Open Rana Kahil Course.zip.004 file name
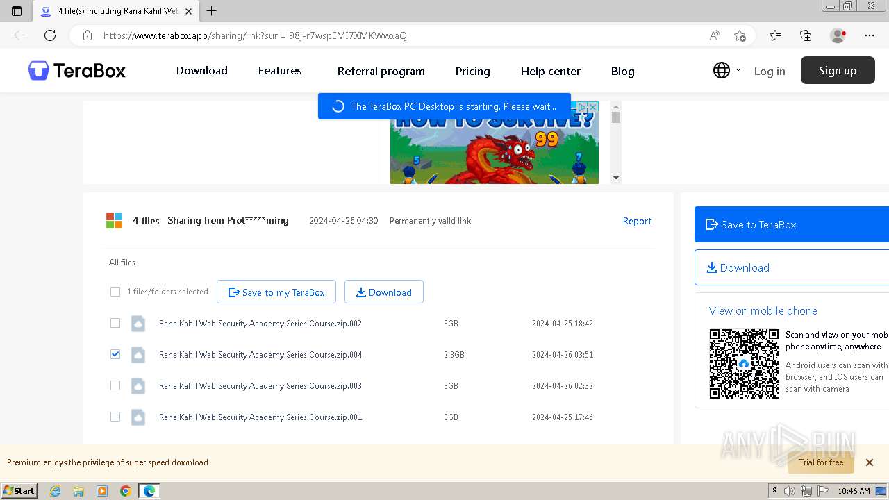 [260, 355]
